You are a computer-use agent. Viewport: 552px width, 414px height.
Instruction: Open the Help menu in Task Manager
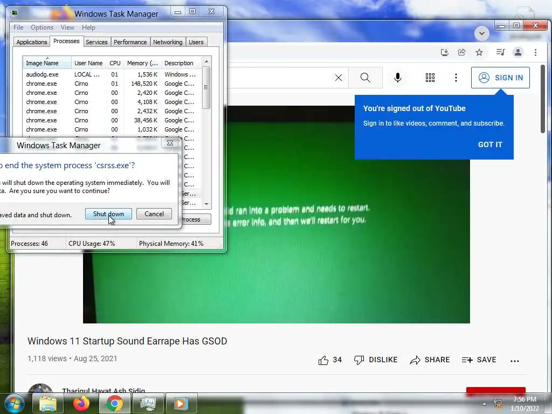(x=88, y=27)
